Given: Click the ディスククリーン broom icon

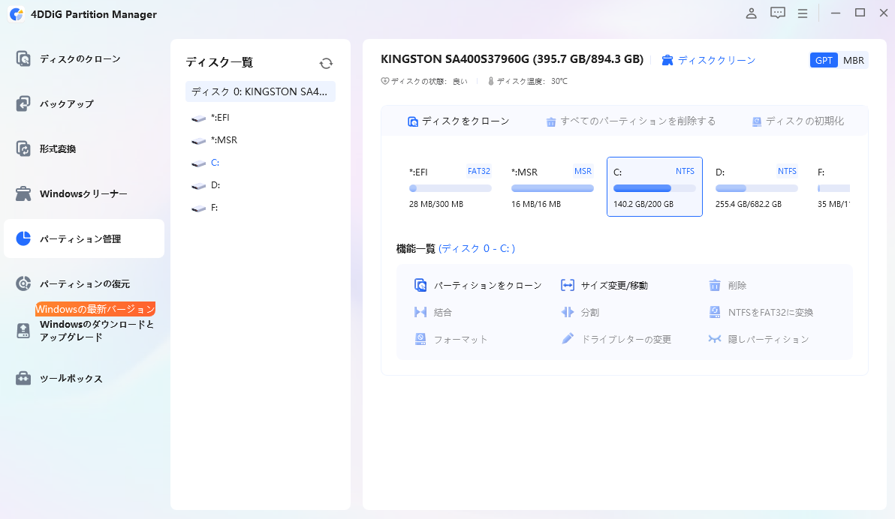Looking at the screenshot, I should click(x=667, y=60).
